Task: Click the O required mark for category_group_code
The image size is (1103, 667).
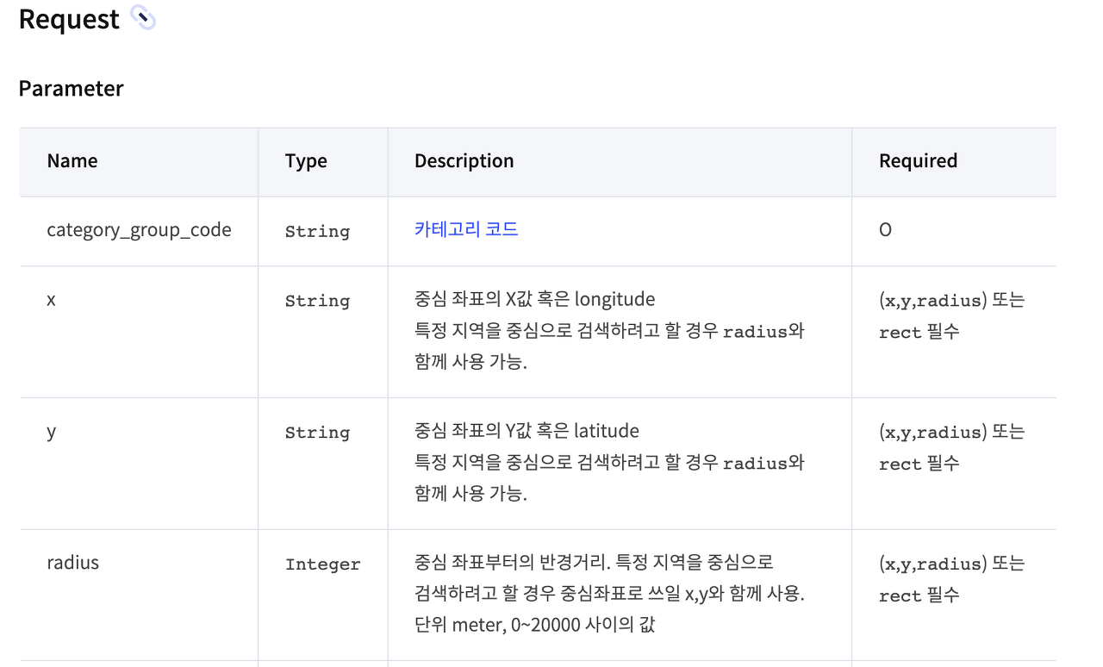Action: coord(885,230)
